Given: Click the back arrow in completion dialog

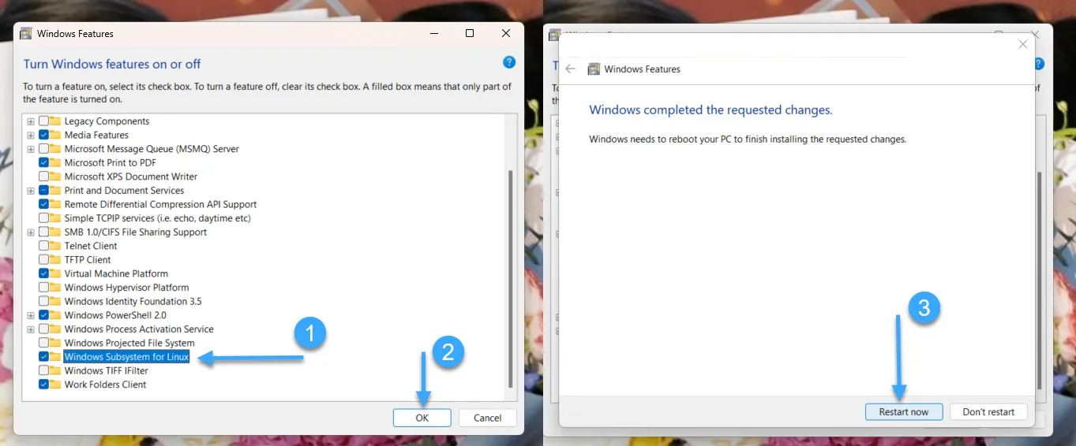Looking at the screenshot, I should point(571,69).
